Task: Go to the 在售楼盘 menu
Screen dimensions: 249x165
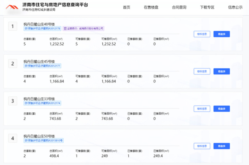Action: 151,7
